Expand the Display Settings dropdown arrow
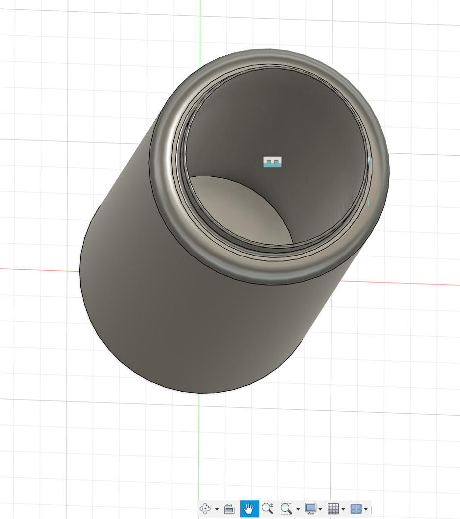The image size is (460, 519). 320,509
